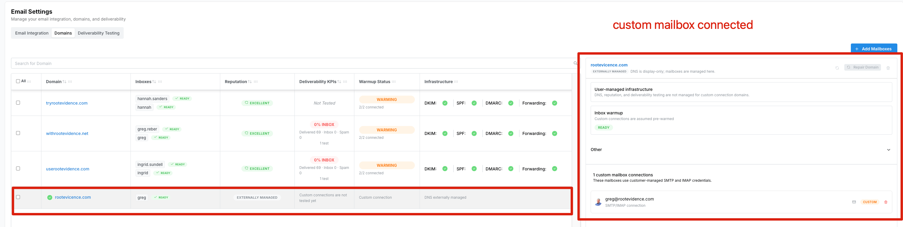Click the ingrid.sundell inbox chip

pos(150,165)
